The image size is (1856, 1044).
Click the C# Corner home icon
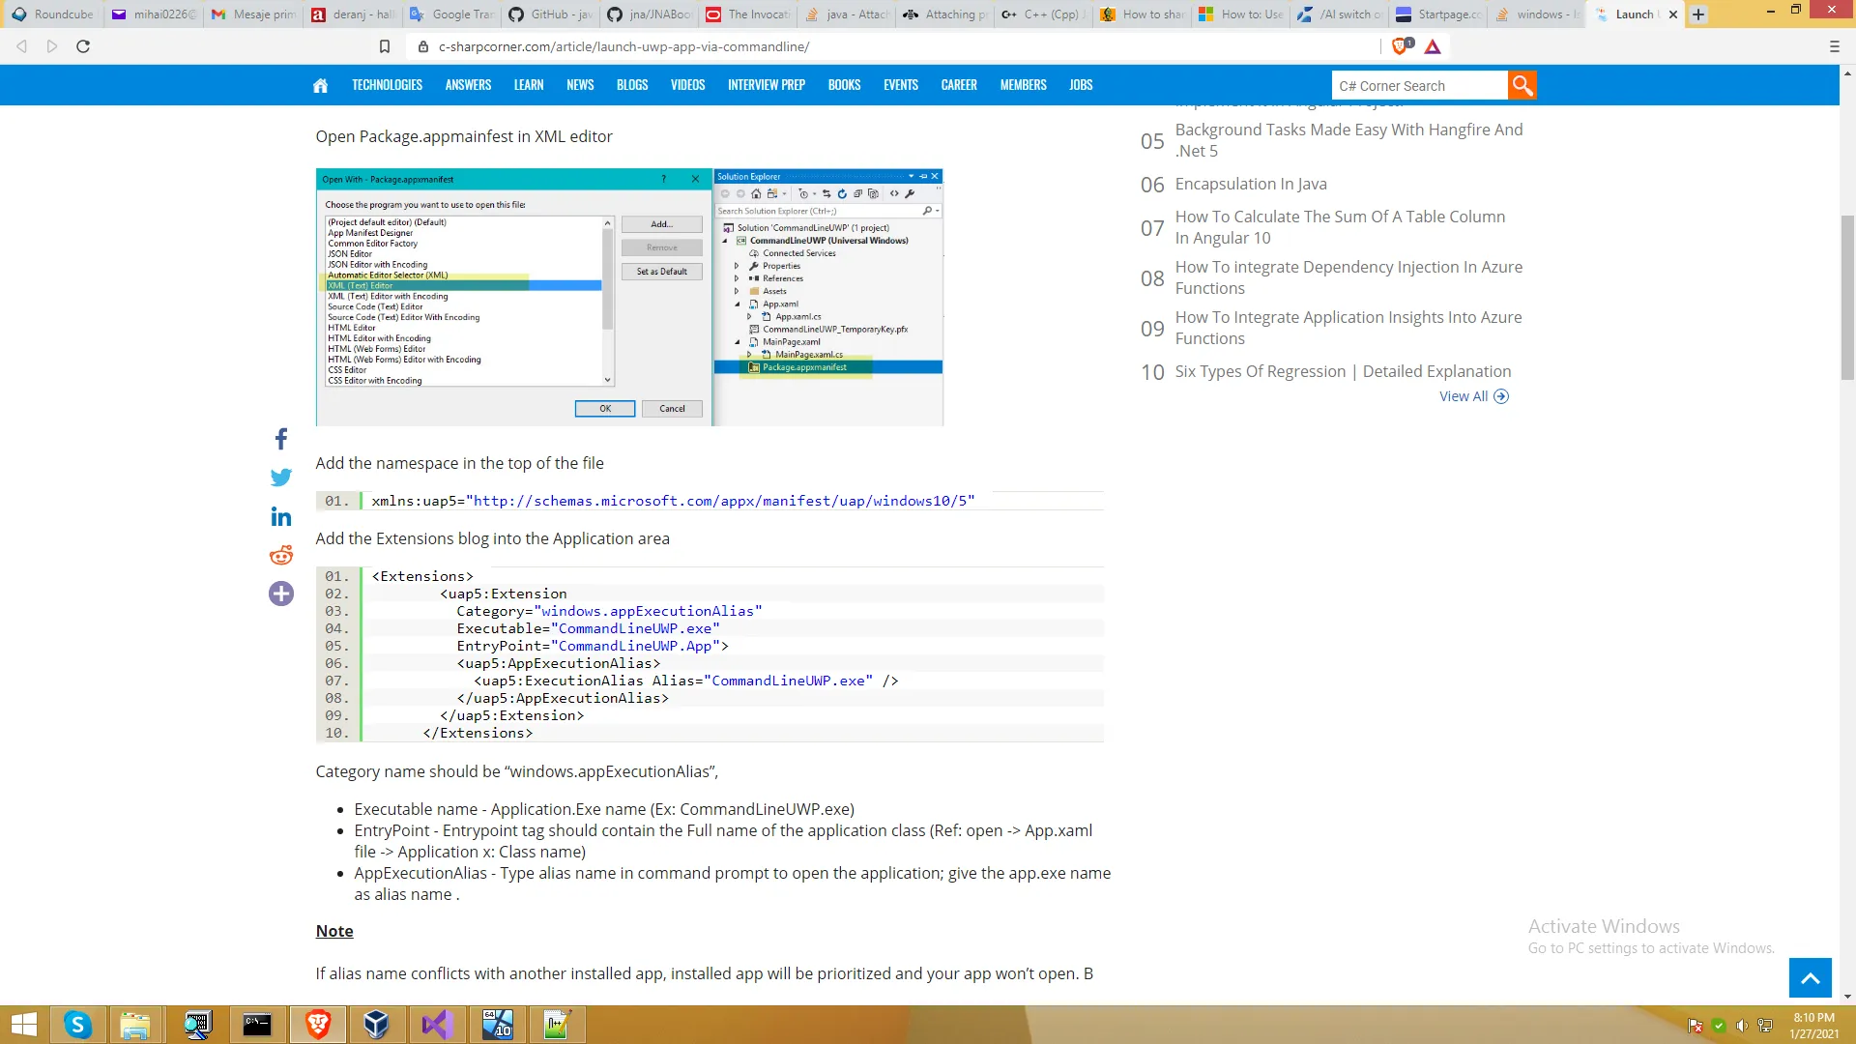click(x=320, y=85)
